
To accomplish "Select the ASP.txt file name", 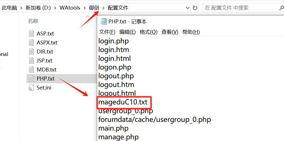I will click(45, 33).
